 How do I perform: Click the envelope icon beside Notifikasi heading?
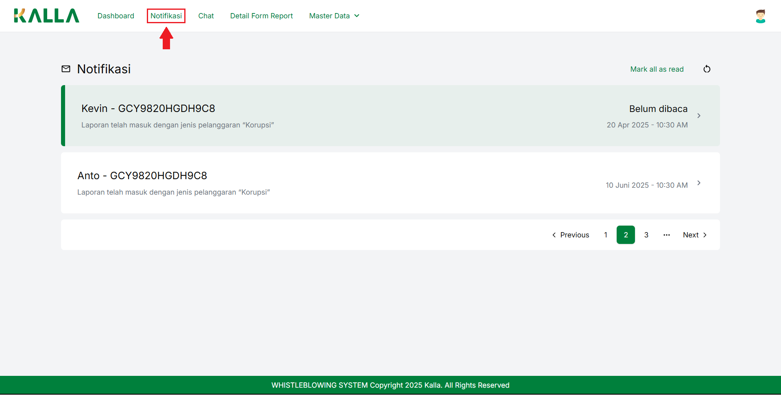[x=66, y=69]
